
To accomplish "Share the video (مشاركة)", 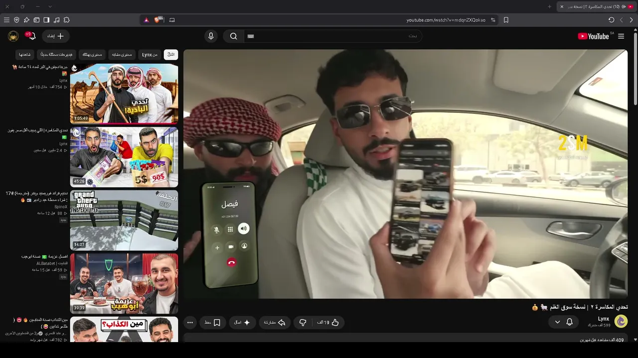I will (x=275, y=323).
